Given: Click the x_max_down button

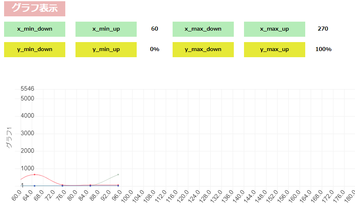Looking at the screenshot, I should tap(203, 29).
